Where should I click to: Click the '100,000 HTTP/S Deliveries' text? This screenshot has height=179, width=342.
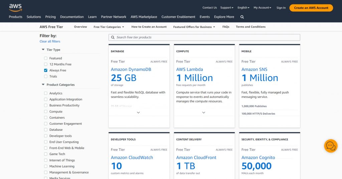tap(258, 113)
